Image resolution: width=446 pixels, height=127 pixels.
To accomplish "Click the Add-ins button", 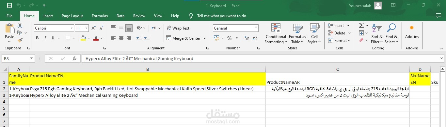I will (412, 32).
